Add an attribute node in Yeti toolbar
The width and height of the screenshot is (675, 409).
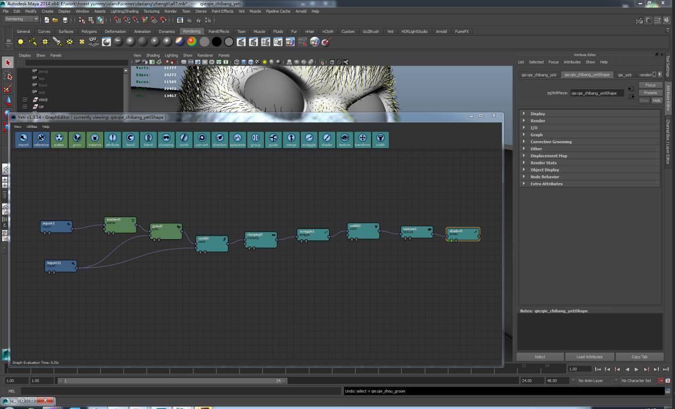(x=113, y=140)
